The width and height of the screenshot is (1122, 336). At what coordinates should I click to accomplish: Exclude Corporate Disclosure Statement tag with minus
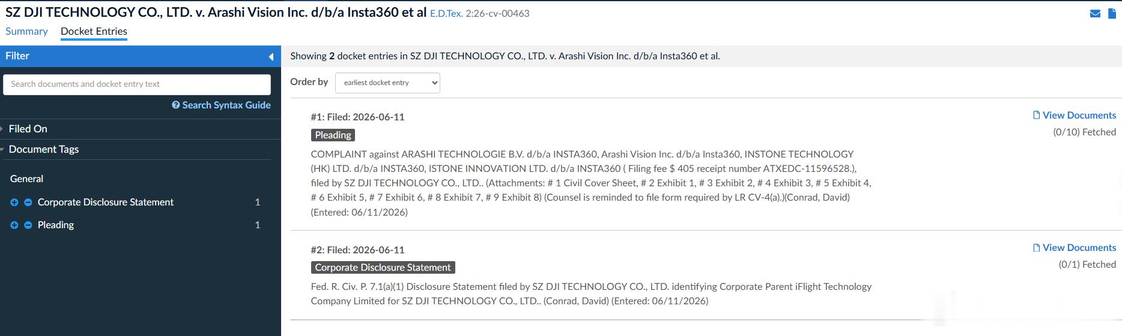28,202
